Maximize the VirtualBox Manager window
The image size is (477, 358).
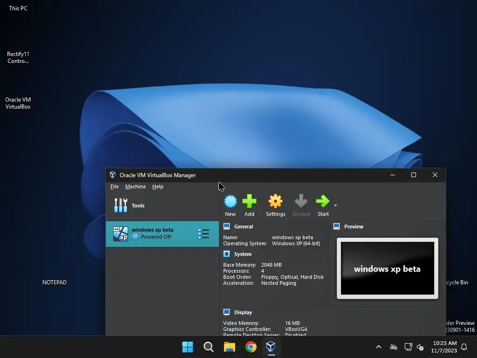point(414,175)
